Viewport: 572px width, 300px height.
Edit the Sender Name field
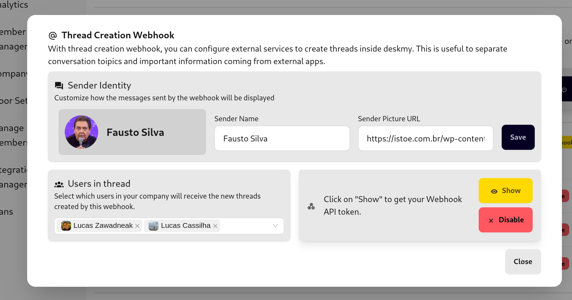coord(282,139)
